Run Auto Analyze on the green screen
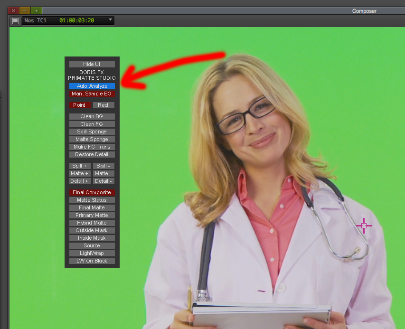 pyautogui.click(x=92, y=86)
